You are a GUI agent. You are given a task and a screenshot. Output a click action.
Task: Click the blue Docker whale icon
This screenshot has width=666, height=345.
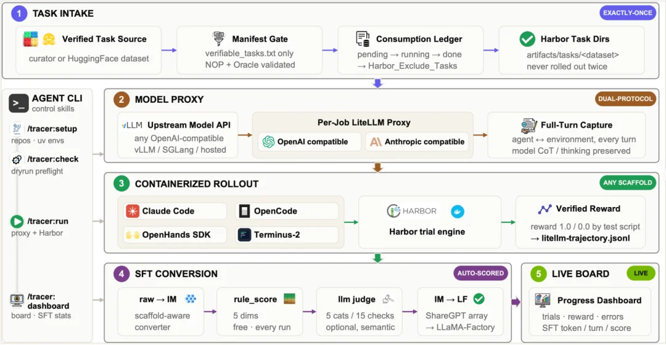point(458,211)
